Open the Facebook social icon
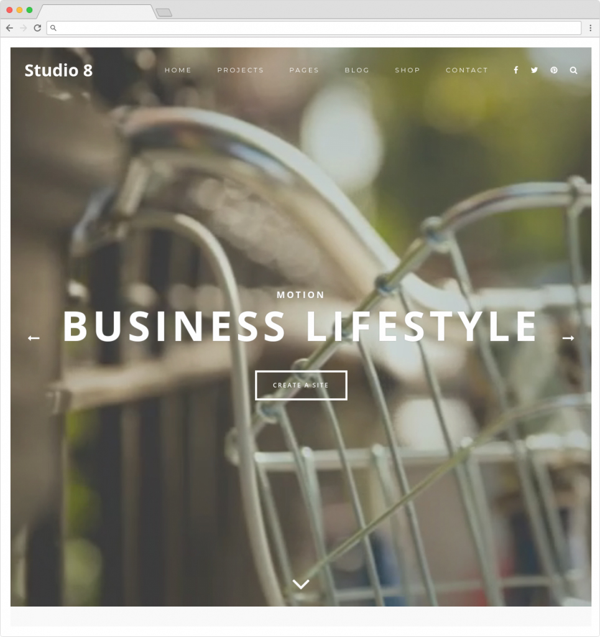 pyautogui.click(x=516, y=70)
